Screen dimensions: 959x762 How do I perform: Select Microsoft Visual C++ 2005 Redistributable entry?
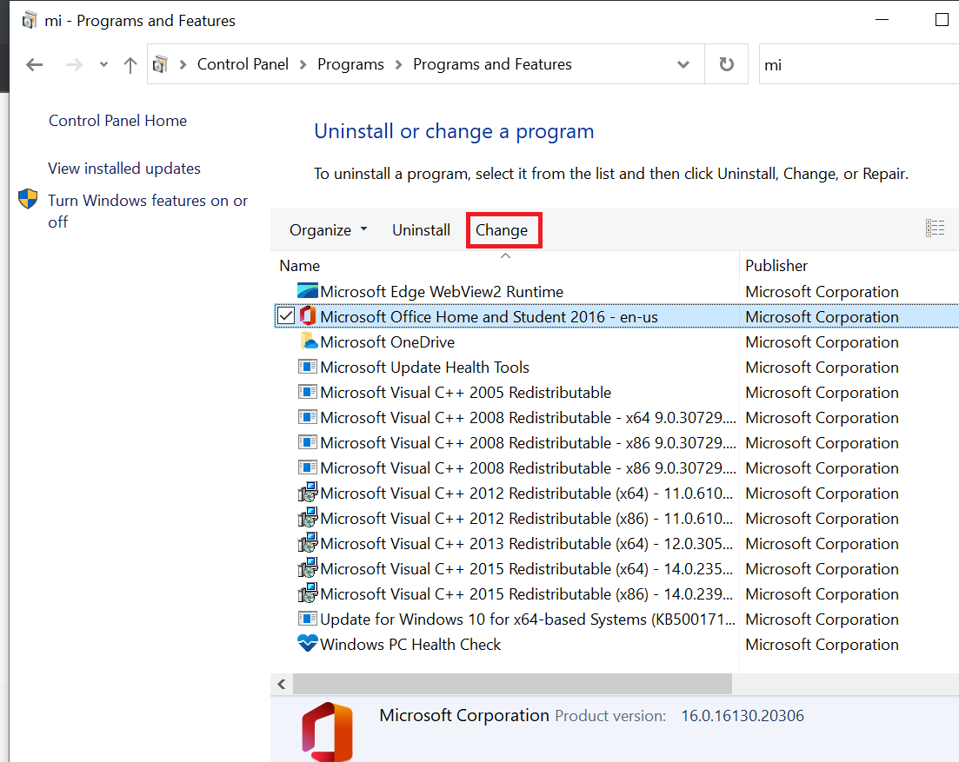click(465, 392)
